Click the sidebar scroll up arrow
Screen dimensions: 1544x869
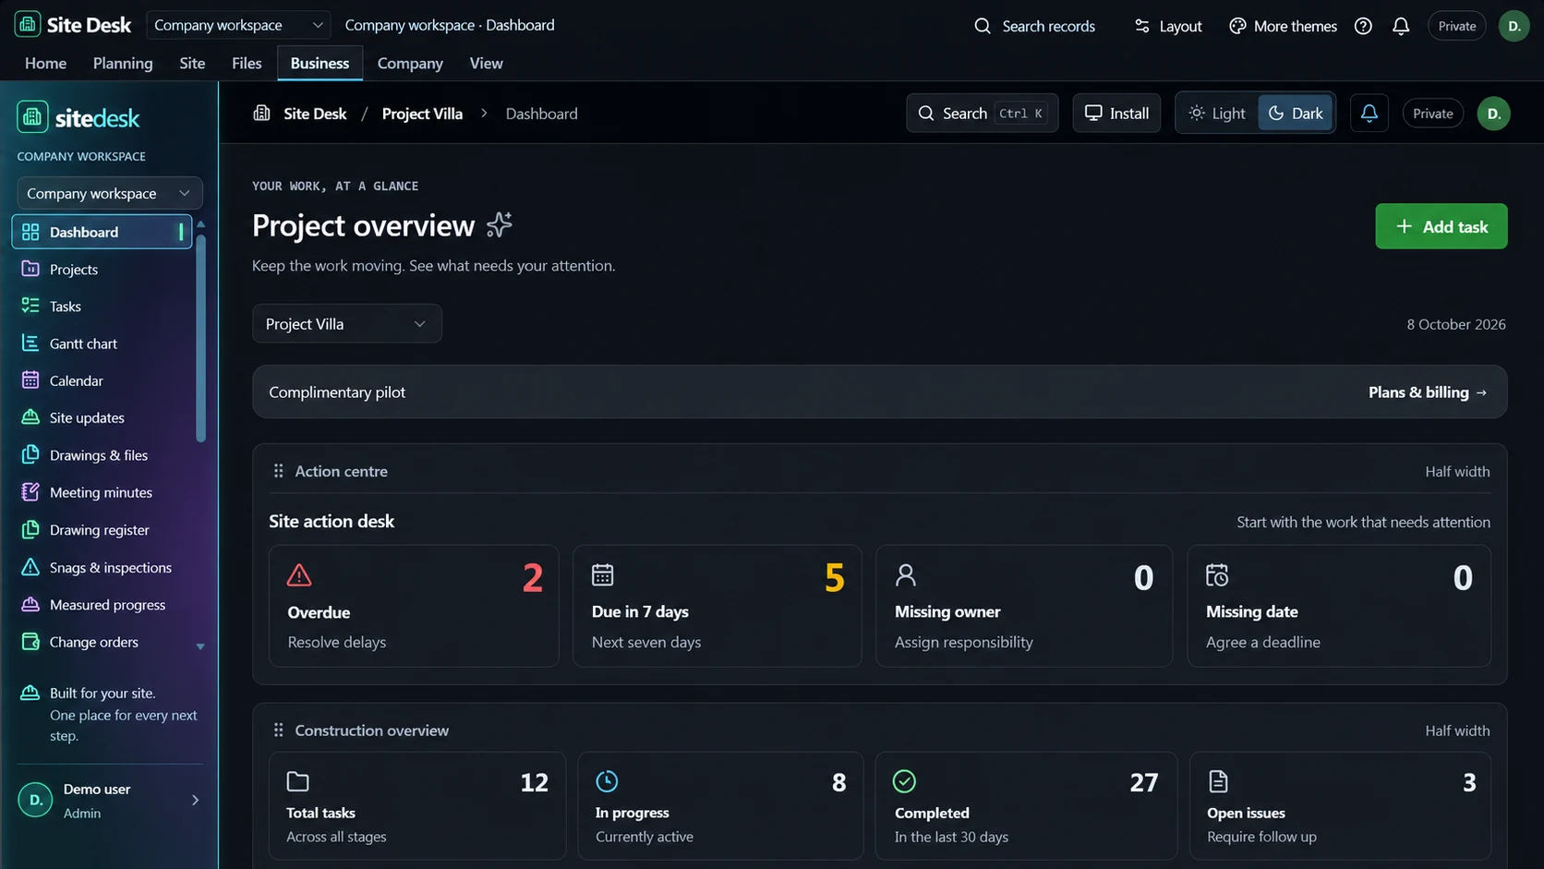click(x=200, y=224)
